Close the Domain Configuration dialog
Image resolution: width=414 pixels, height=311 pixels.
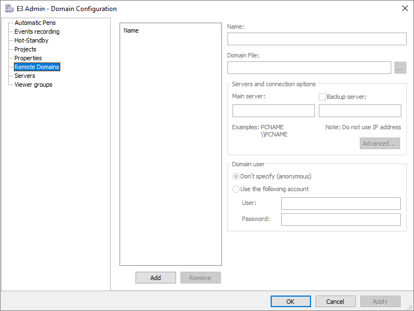coord(405,8)
